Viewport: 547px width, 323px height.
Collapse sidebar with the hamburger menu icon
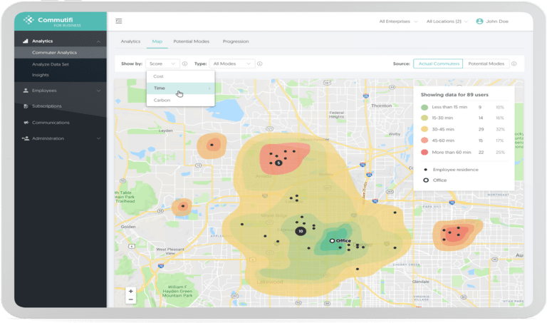[118, 21]
